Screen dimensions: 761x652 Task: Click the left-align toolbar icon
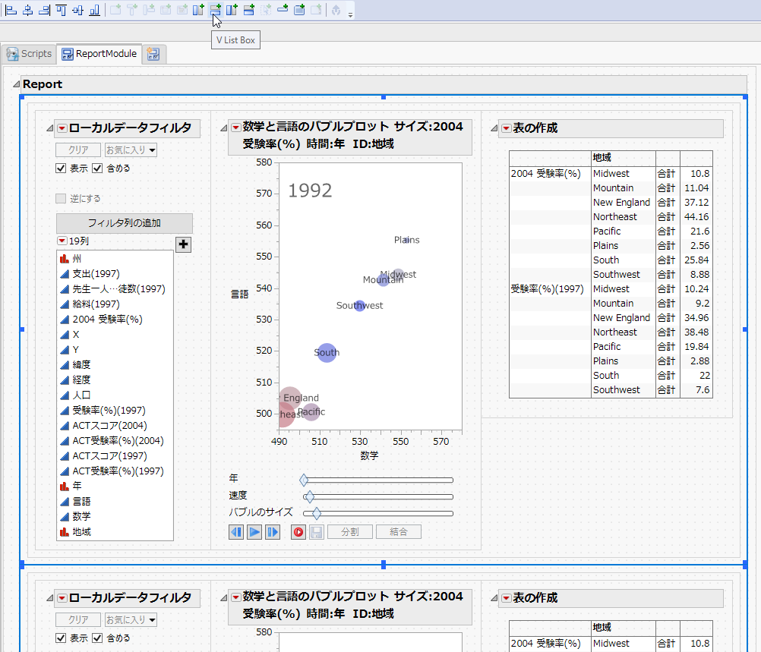point(10,11)
